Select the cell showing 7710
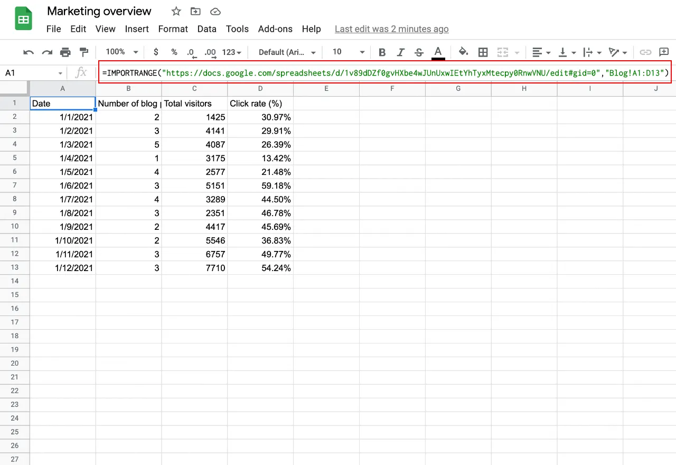 point(194,268)
